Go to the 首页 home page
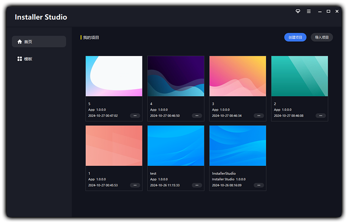Screen dimensions: 348x224 (39, 42)
